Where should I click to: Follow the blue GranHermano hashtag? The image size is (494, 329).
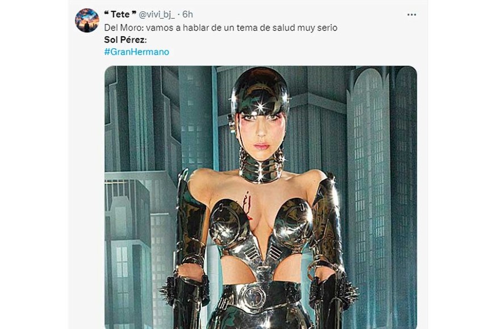coord(136,52)
